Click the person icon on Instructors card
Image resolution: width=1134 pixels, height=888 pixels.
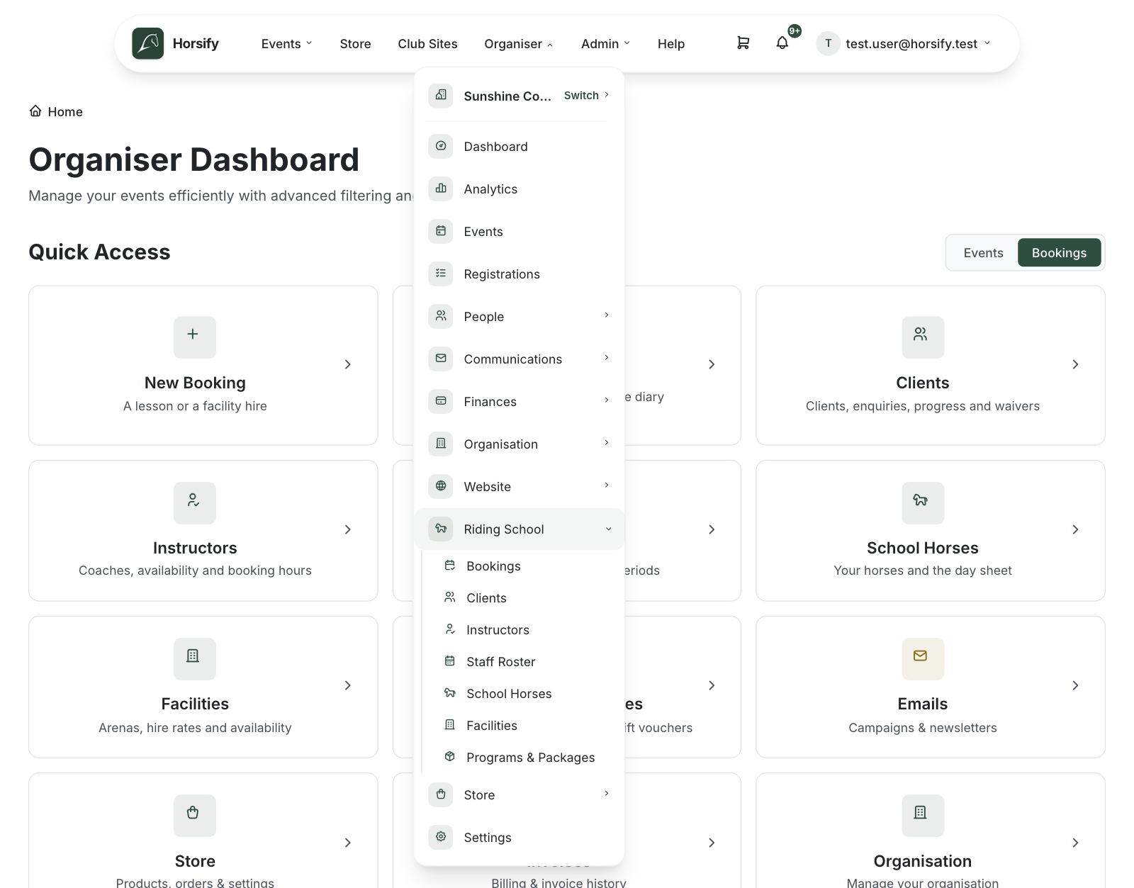coord(193,500)
